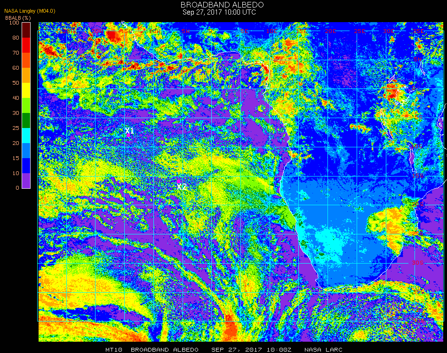This screenshot has height=353, width=447.
Task: Select the purple 0-10 swatch in colorbar
Action: click(x=26, y=181)
